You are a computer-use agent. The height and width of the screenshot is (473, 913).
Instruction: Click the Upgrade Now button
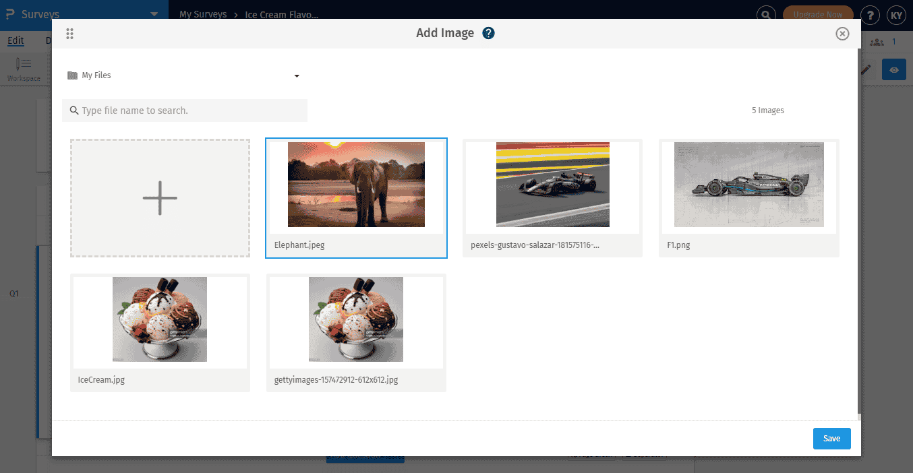click(x=817, y=14)
